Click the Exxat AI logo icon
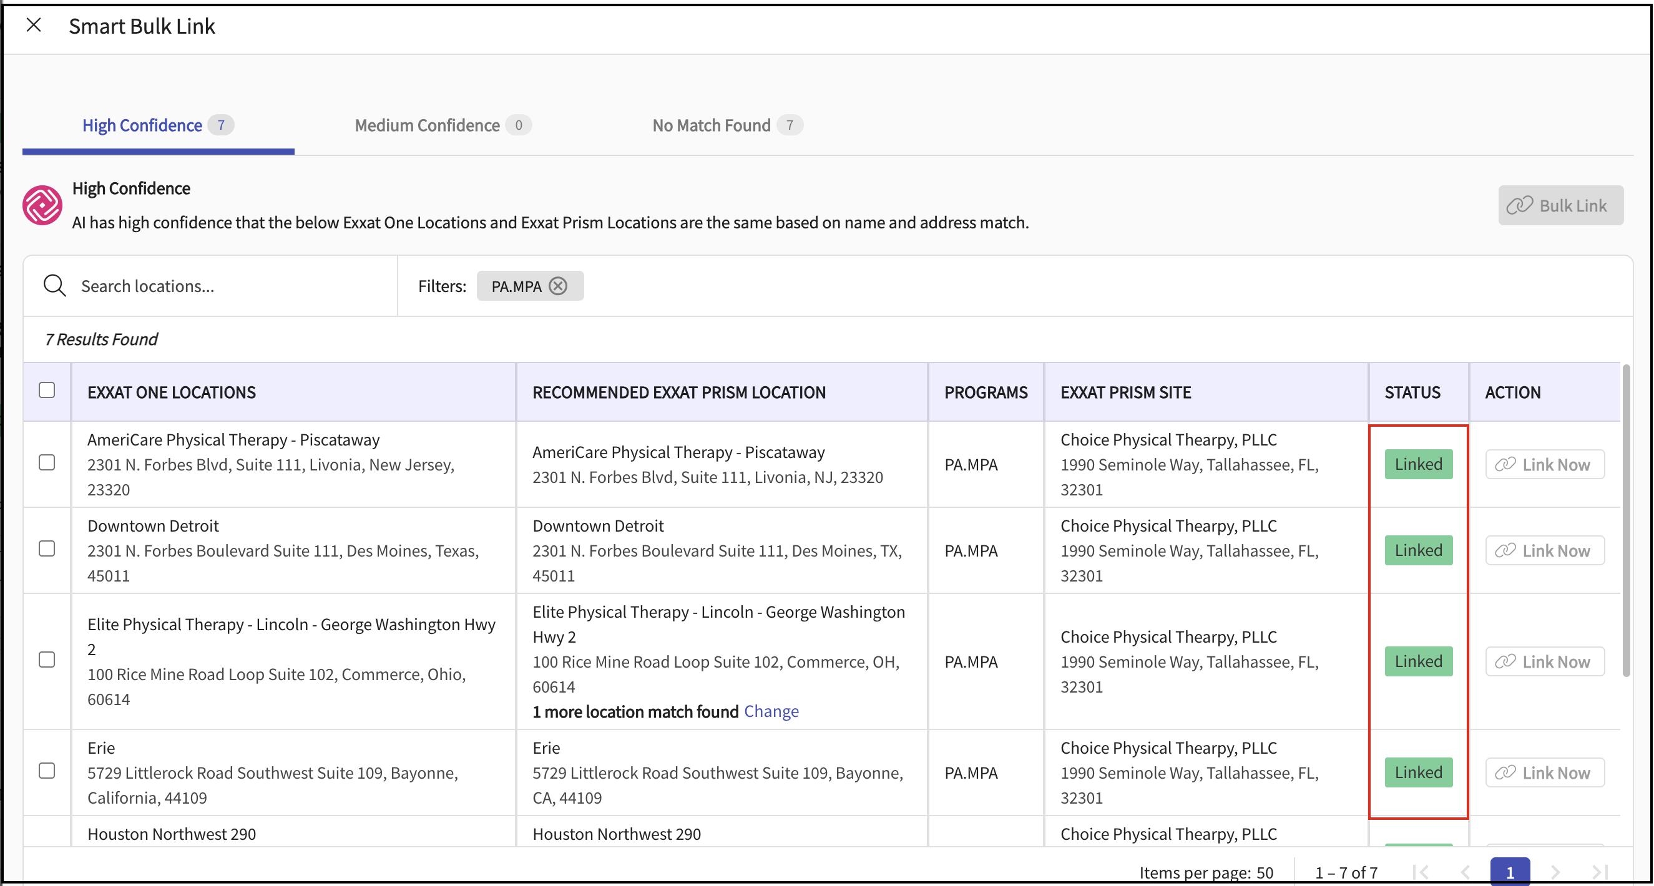Viewport: 1654px width, 886px height. click(42, 205)
